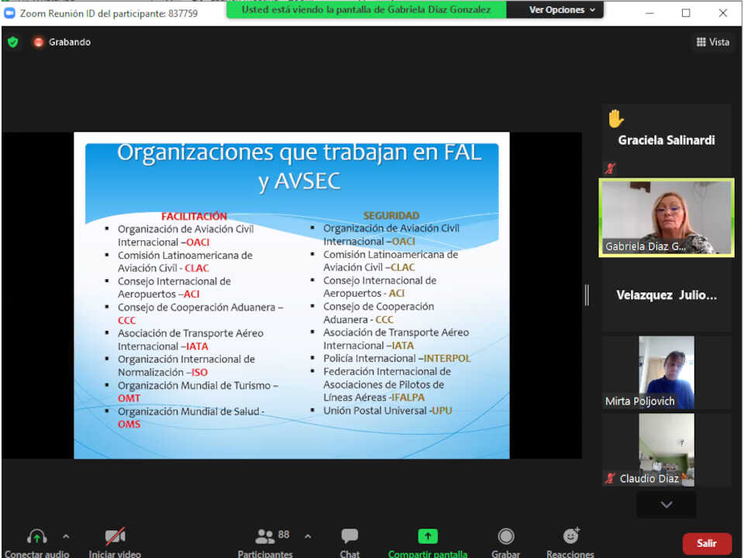Minimize the Zoom meeting window
Viewport: 744px width, 558px height.
point(649,13)
